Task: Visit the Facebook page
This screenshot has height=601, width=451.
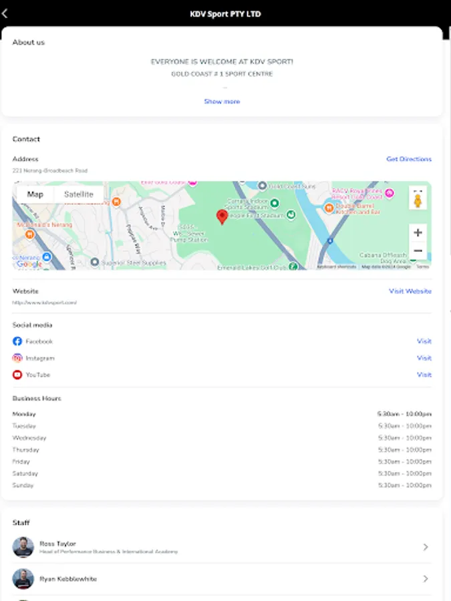Action: click(x=424, y=341)
